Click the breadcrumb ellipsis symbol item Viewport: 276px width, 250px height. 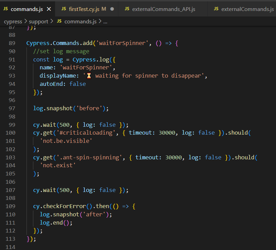(x=105, y=21)
